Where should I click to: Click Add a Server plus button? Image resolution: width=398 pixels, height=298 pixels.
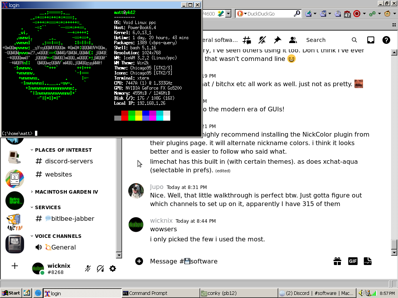click(15, 266)
